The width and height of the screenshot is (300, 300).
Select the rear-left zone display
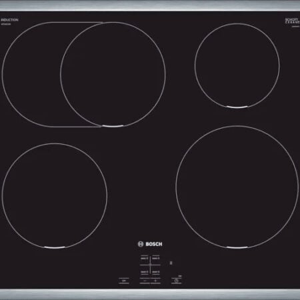click(145, 258)
